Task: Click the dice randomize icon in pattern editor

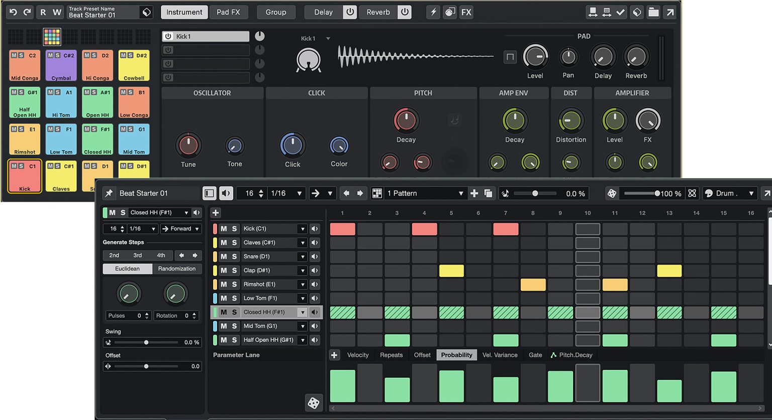Action: point(314,402)
